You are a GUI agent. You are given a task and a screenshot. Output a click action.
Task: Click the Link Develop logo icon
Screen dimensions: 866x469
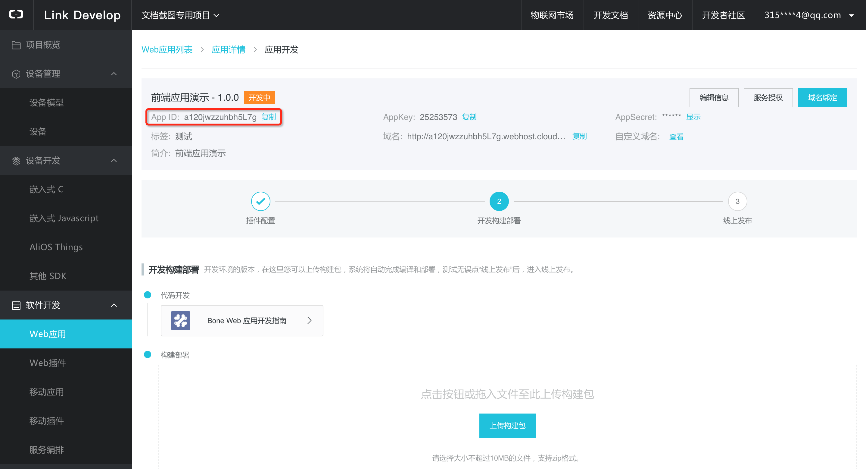tap(16, 14)
